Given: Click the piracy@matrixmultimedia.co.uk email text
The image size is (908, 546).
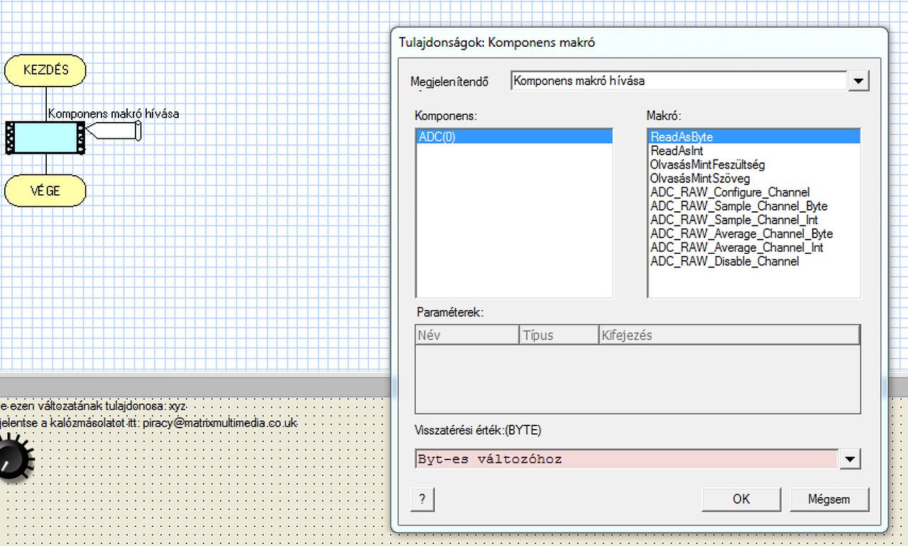Looking at the screenshot, I should (219, 423).
